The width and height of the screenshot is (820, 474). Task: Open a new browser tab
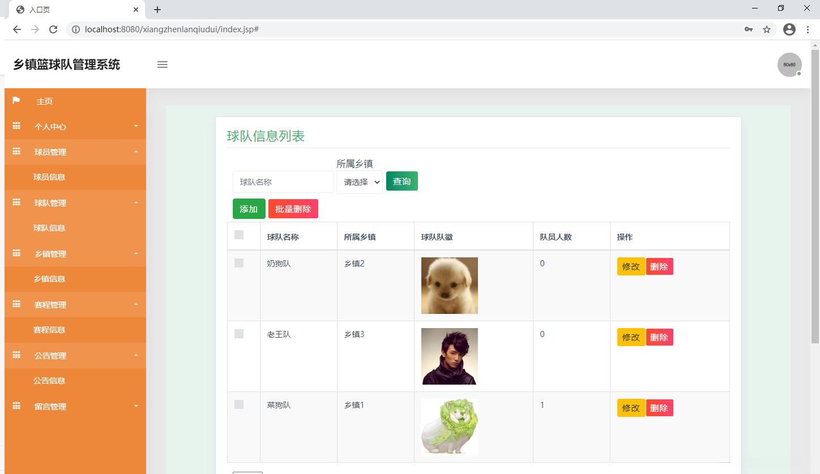(x=157, y=10)
